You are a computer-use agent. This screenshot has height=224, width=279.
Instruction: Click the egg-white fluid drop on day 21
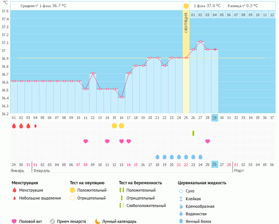click(157, 157)
